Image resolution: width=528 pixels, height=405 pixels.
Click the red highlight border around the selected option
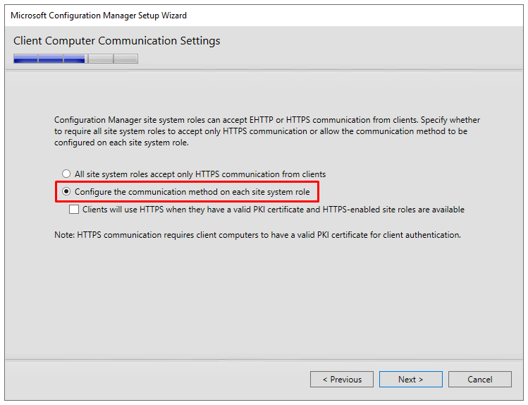(187, 182)
